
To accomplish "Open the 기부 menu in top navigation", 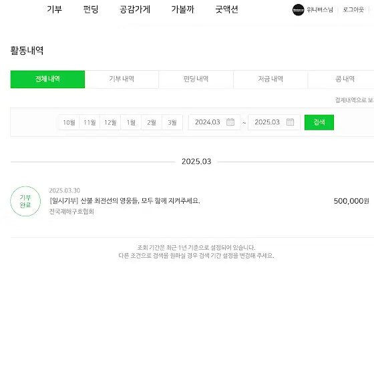I will pos(54,9).
